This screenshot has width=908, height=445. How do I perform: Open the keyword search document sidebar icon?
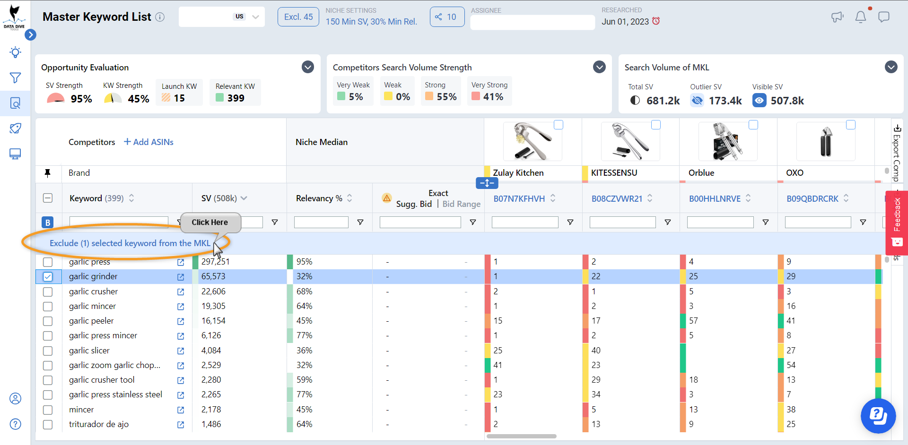[15, 103]
